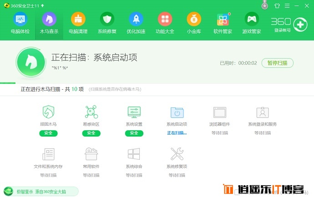The image size is (314, 198).
Task: Click the upgrade arrow next to title
Action: [x=42, y=5]
